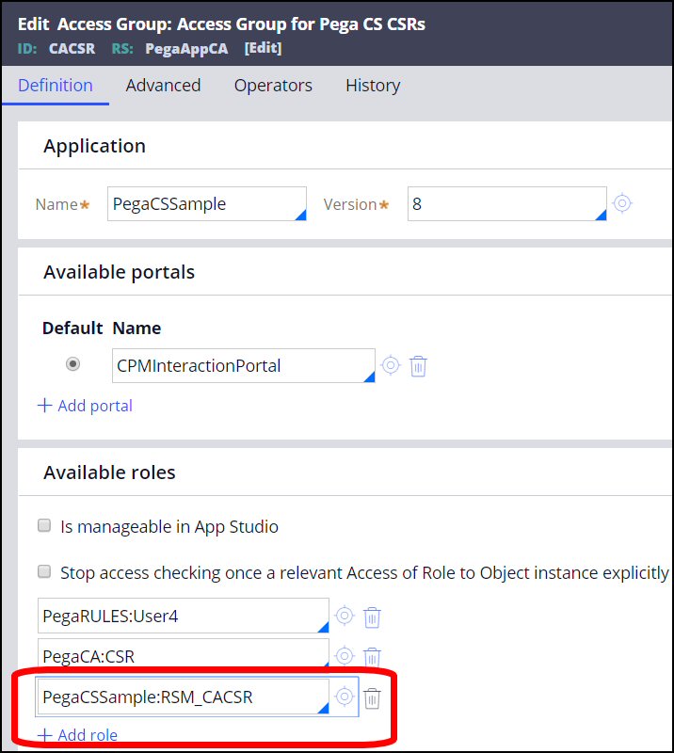Viewport: 674px width, 753px height.
Task: Open the PegaCA:CSR role rule icon
Action: pos(345,656)
